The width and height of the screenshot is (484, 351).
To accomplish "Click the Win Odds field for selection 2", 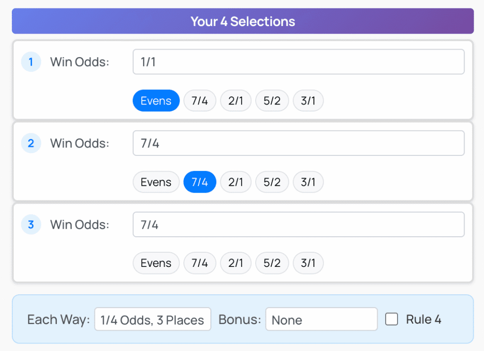I will [298, 143].
